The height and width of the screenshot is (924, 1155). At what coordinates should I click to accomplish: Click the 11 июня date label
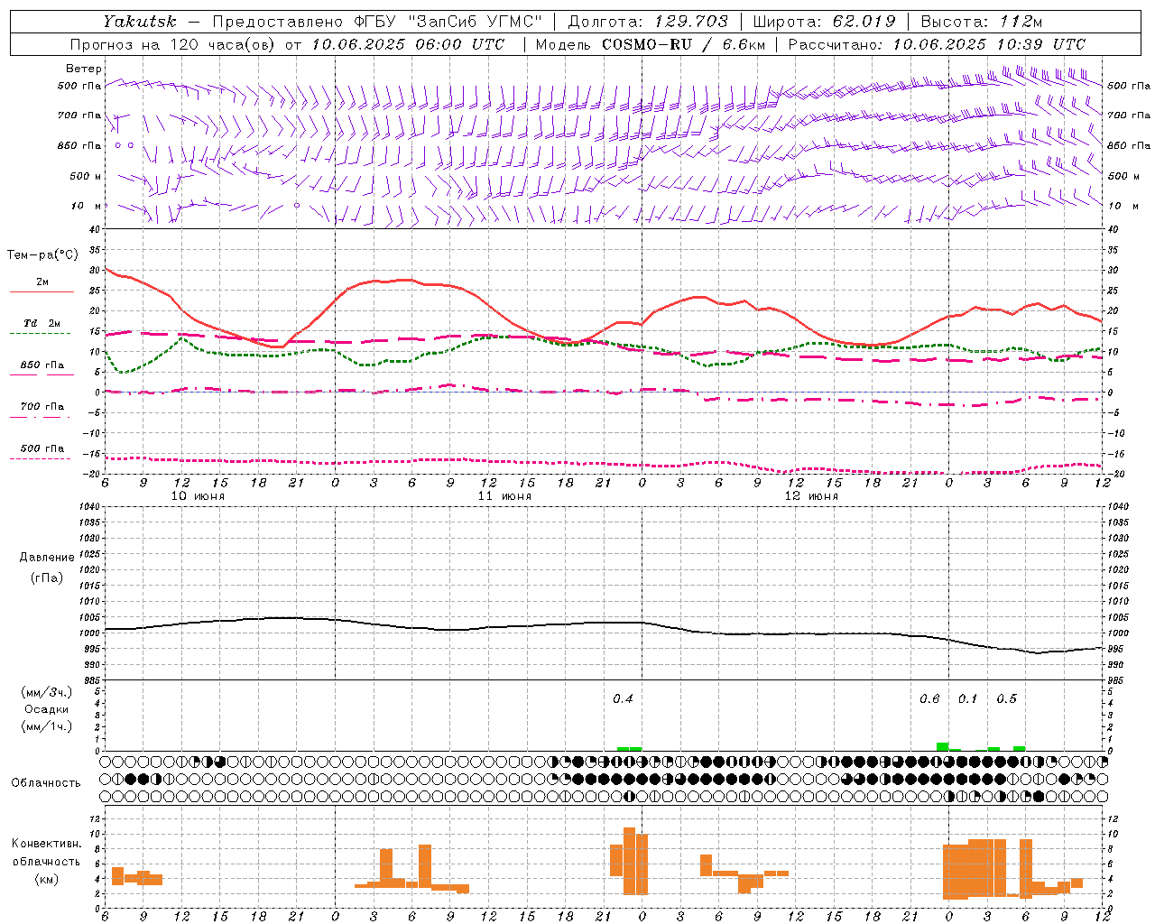pyautogui.click(x=504, y=496)
